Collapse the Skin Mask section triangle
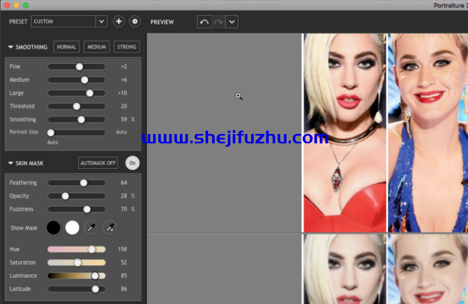 click(11, 163)
